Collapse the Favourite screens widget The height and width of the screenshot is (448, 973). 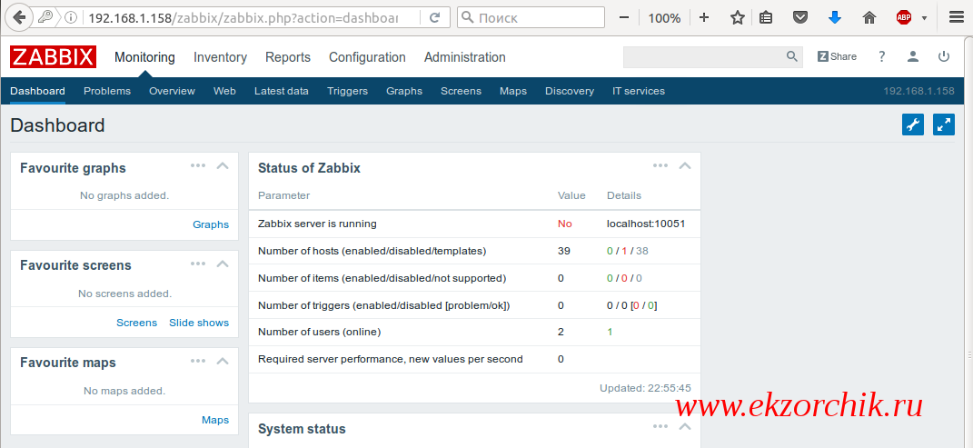coord(223,264)
